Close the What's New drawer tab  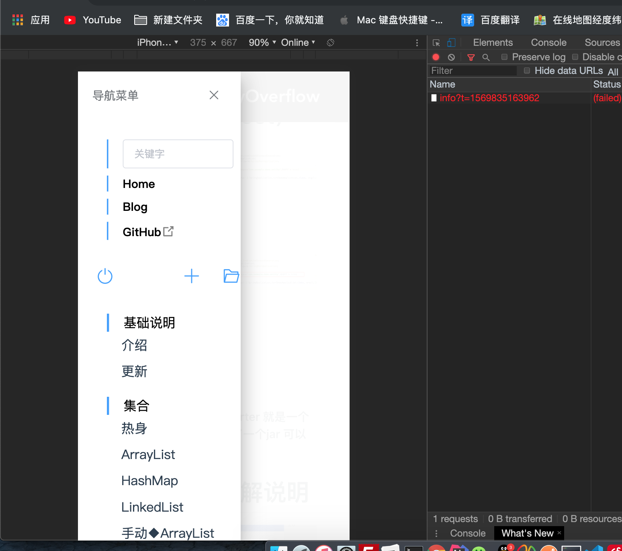559,533
